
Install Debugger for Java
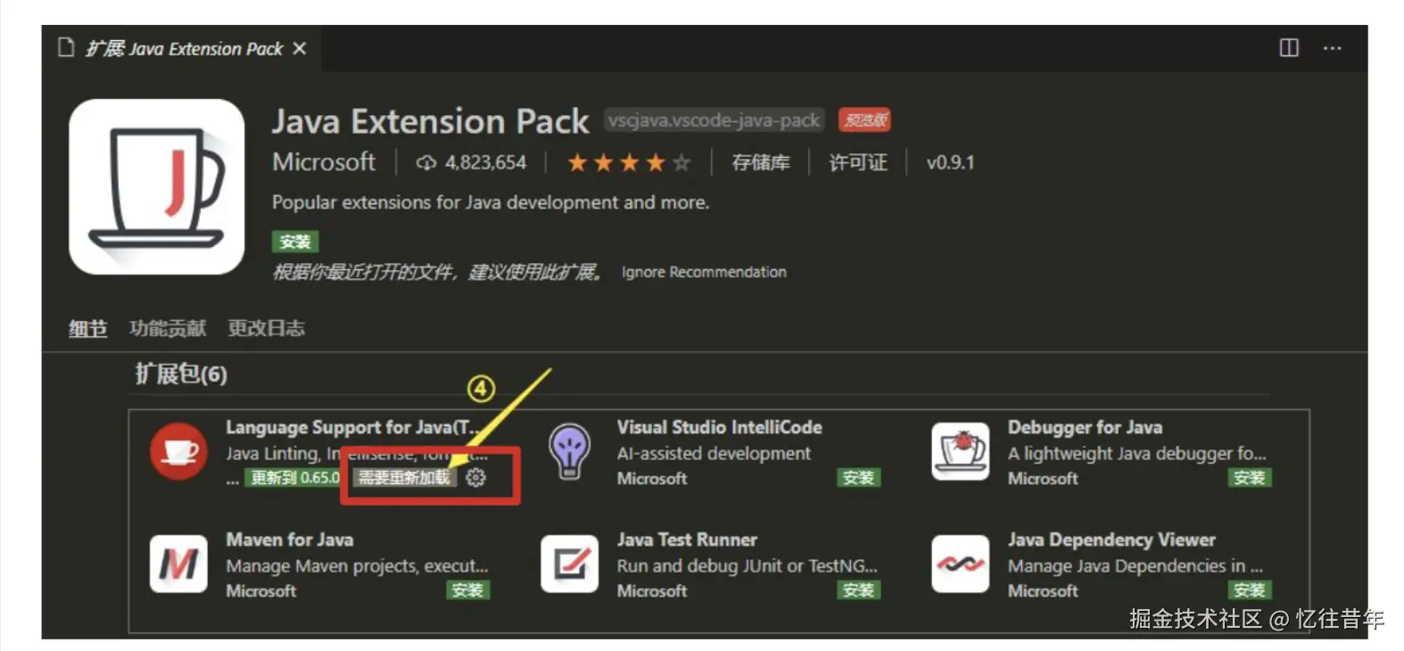(1250, 478)
